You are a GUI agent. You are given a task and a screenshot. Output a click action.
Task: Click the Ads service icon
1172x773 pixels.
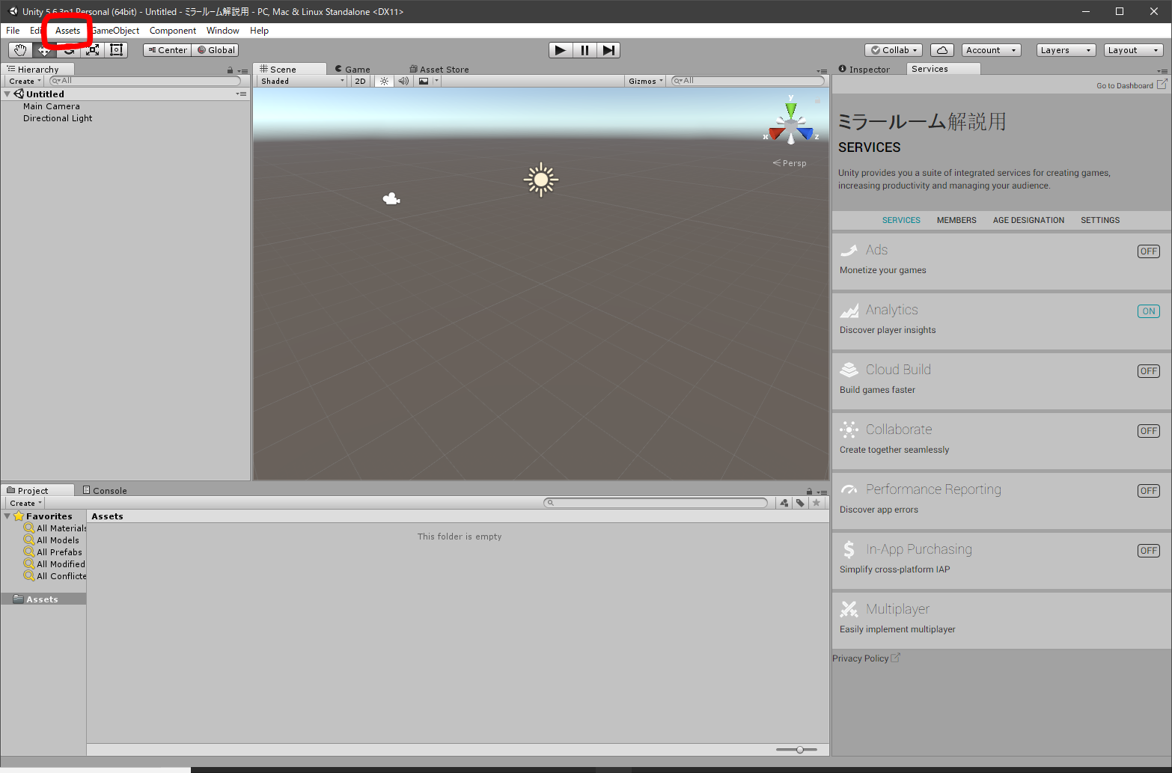pos(849,250)
